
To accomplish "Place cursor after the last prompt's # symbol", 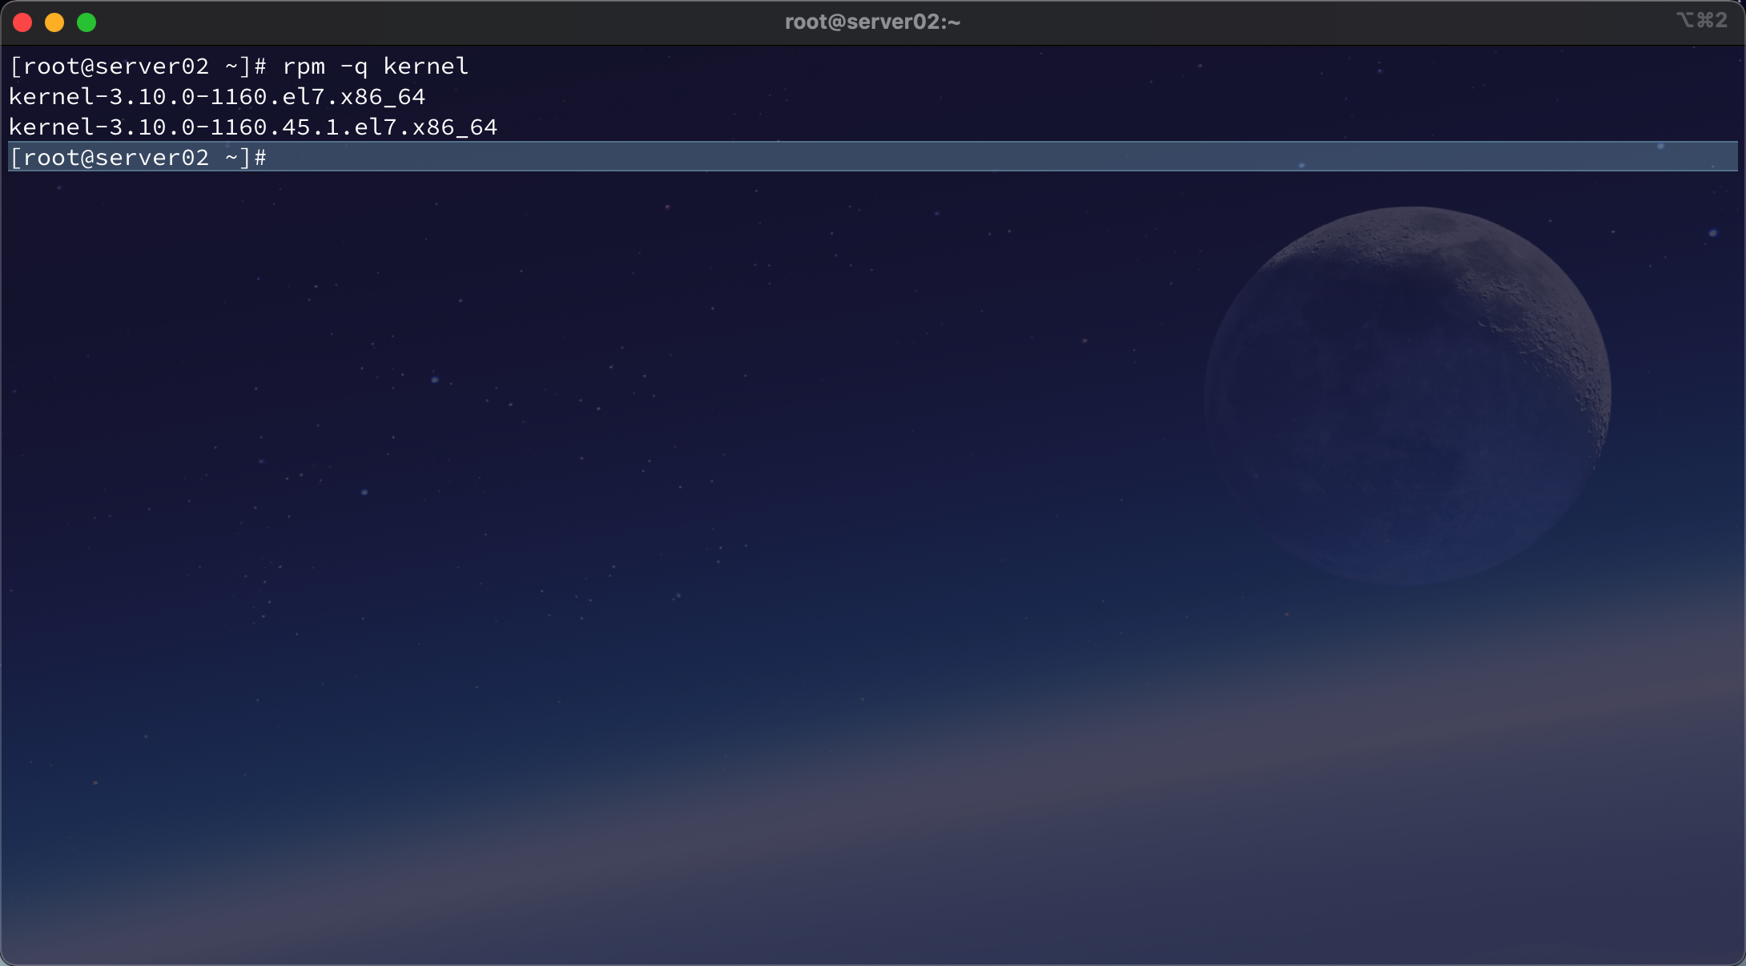I will (274, 158).
